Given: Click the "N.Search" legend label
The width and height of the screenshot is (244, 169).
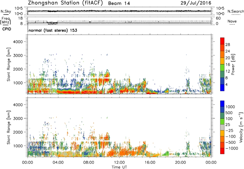Looking at the screenshot, I should pyautogui.click(x=235, y=11).
